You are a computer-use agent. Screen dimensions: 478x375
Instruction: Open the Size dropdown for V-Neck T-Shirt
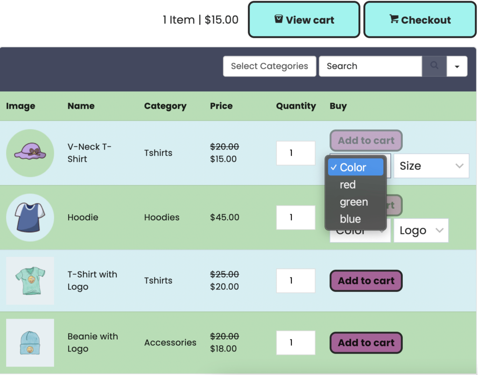[x=430, y=166]
